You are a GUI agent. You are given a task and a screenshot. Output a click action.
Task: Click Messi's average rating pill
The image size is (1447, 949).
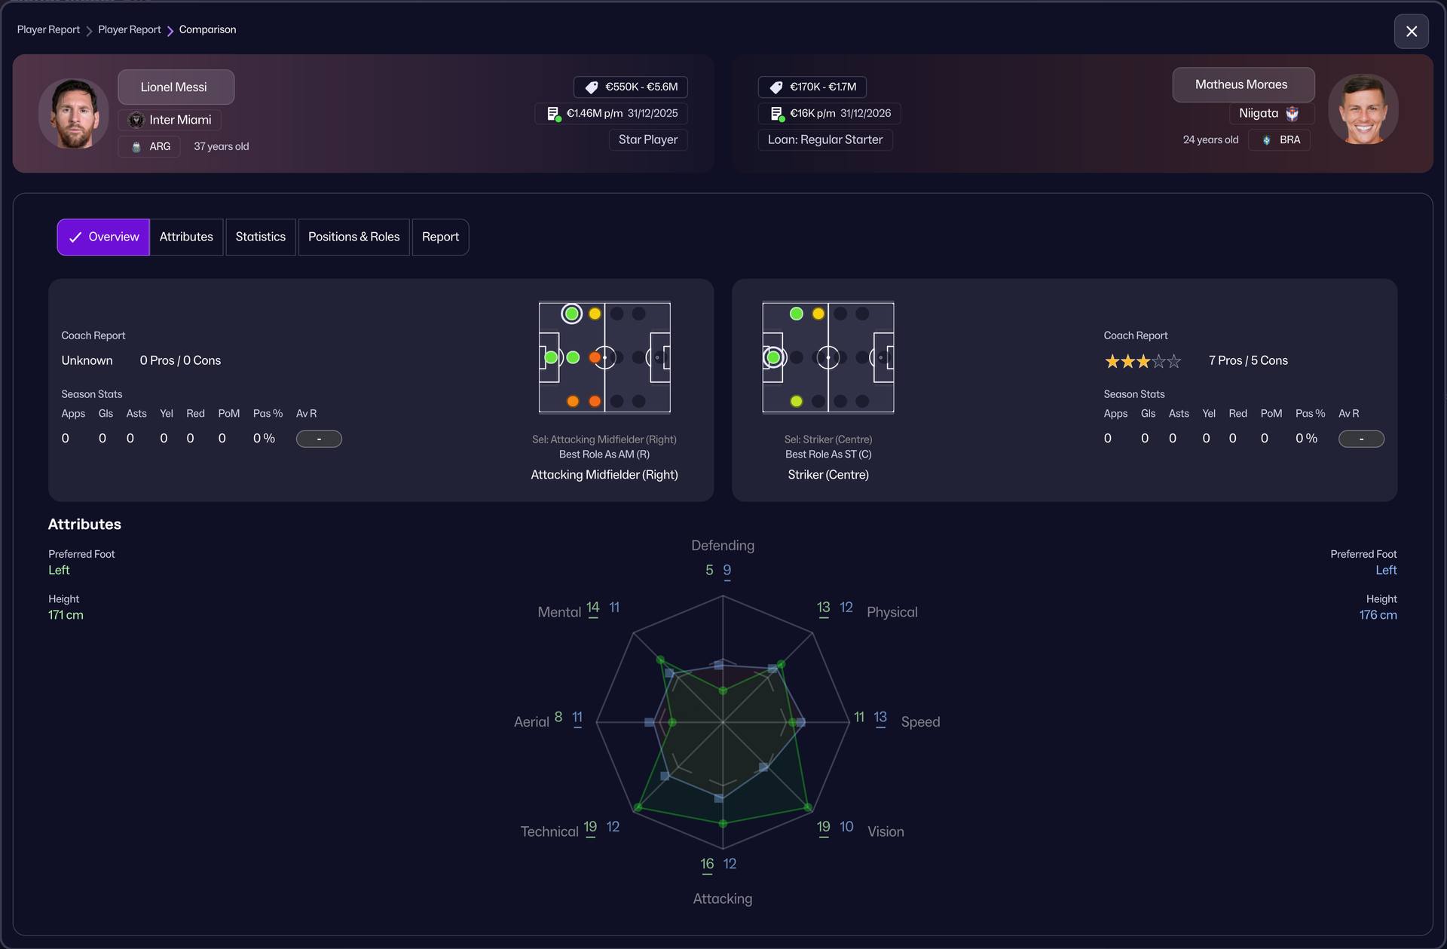coord(319,439)
